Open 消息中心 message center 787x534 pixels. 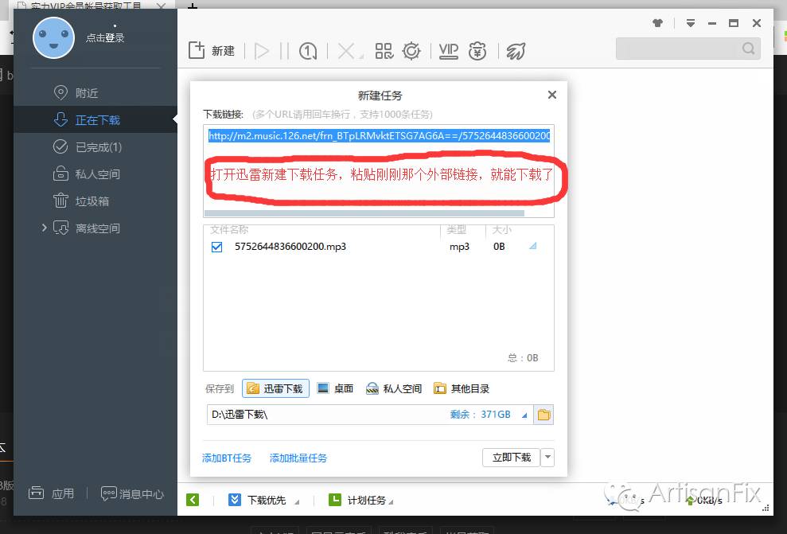click(133, 494)
